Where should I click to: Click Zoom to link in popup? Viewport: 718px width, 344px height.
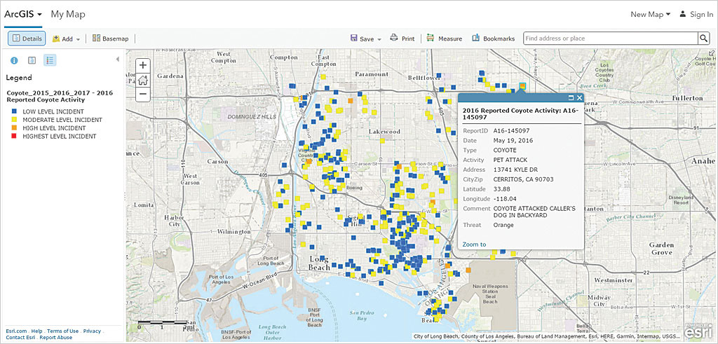click(474, 245)
